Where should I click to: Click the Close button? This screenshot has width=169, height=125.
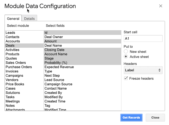(155, 117)
